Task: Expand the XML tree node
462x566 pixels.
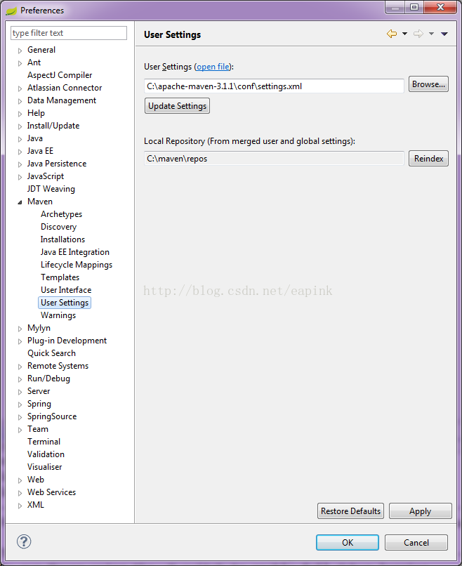Action: pyautogui.click(x=20, y=506)
